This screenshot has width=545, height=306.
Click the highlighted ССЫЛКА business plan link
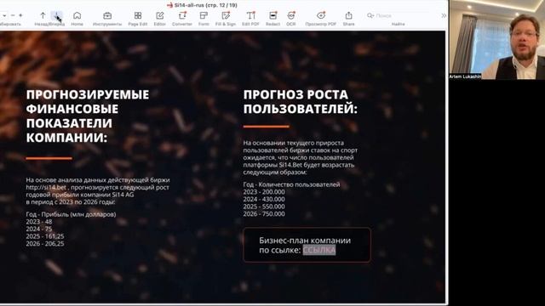(319, 250)
